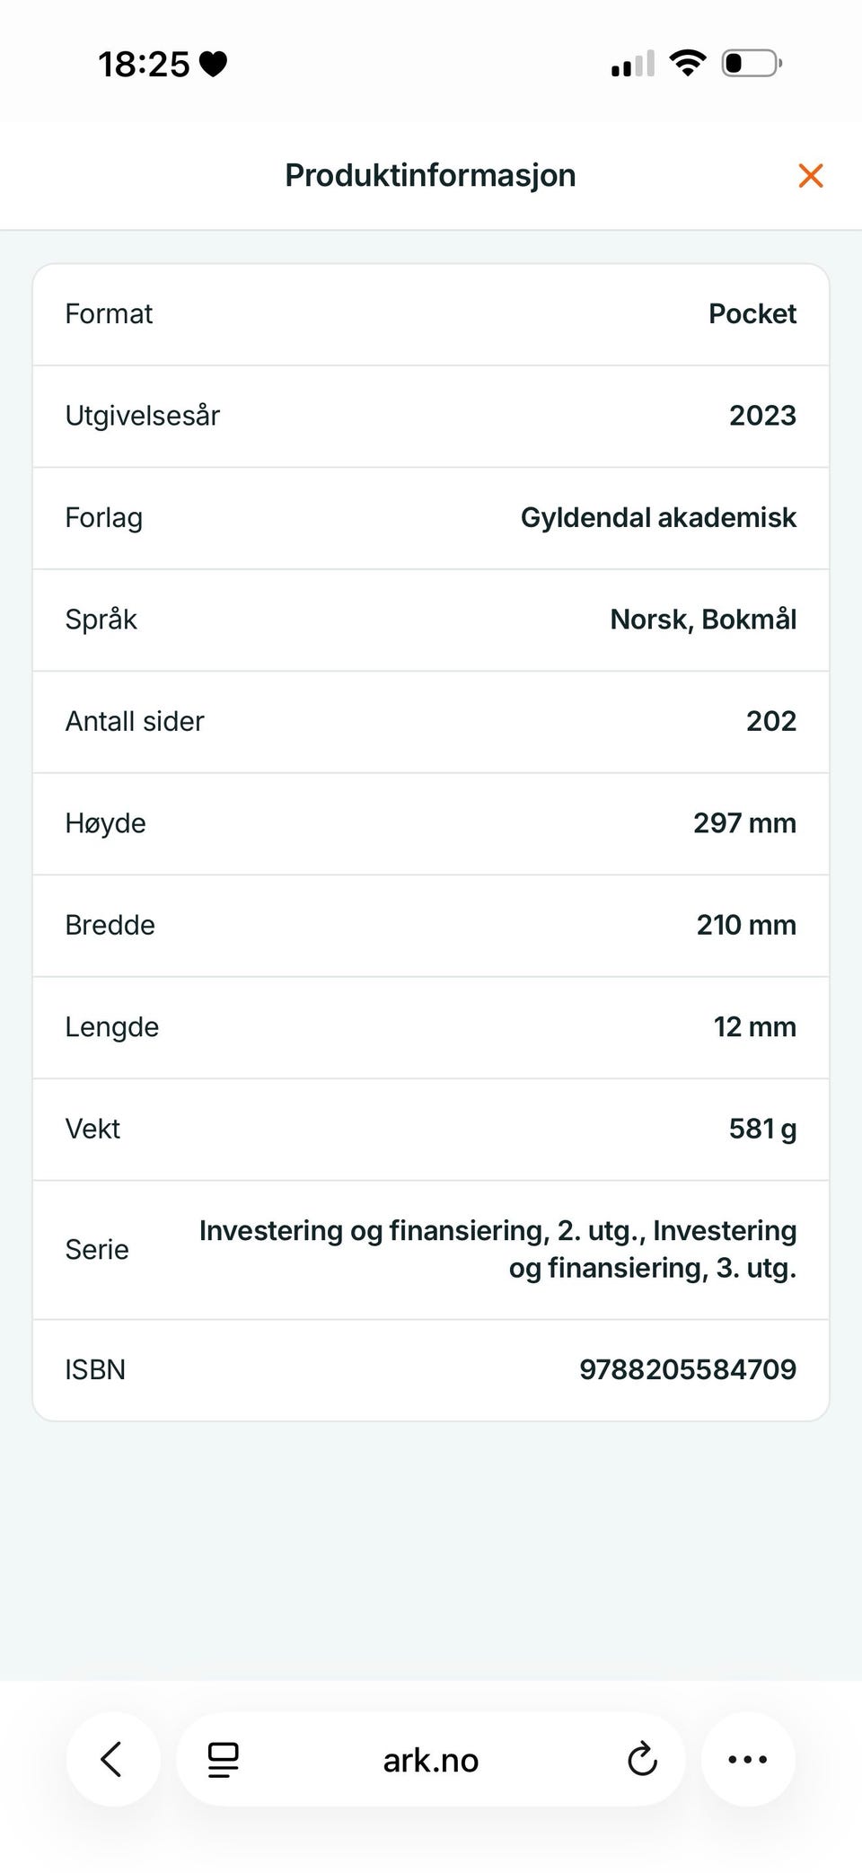Image resolution: width=862 pixels, height=1873 pixels.
Task: Tap the Serie value Investering og finansiering
Action: 498,1249
